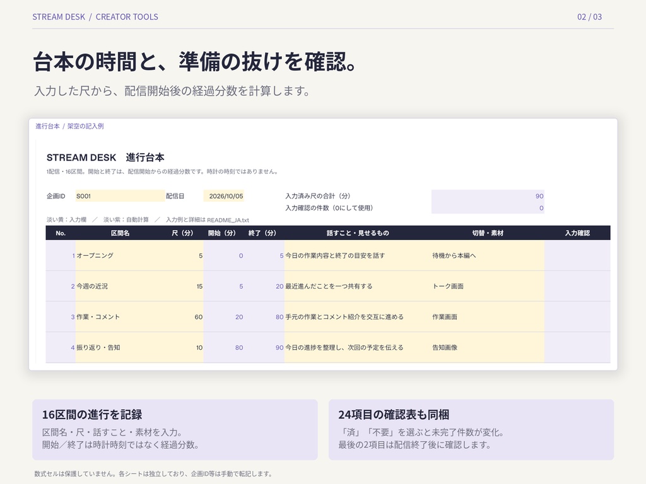Select the 作業・コメント cell in row 3
646x484 pixels.
120,317
